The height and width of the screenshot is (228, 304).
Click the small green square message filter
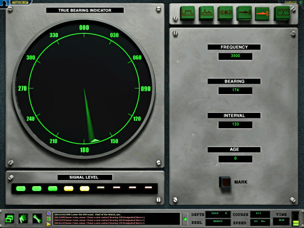pyautogui.click(x=48, y=219)
